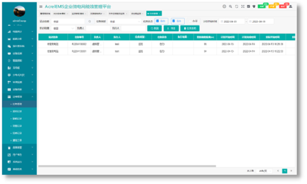Click the 环境监测 sidebar icon
The width and height of the screenshot is (307, 184).
pos(9,82)
